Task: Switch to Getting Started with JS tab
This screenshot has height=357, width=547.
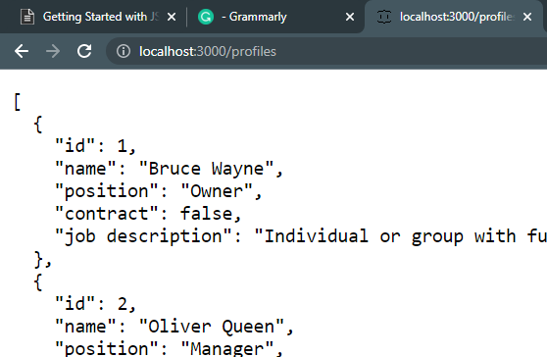Action: [x=94, y=17]
